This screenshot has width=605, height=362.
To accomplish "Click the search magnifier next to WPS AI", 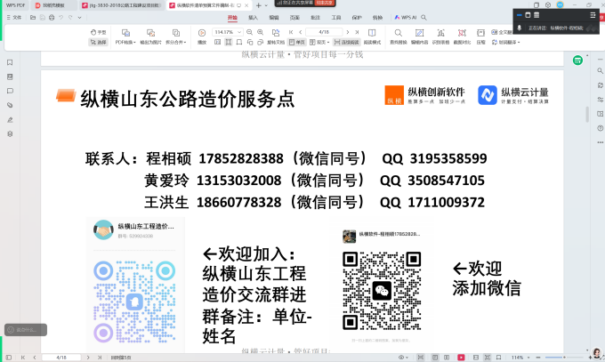I will pos(423,18).
